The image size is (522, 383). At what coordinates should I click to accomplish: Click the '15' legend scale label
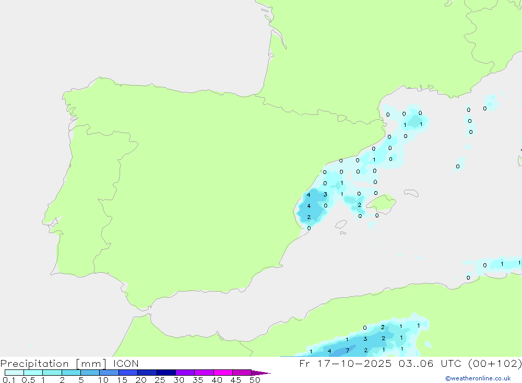[122, 380]
